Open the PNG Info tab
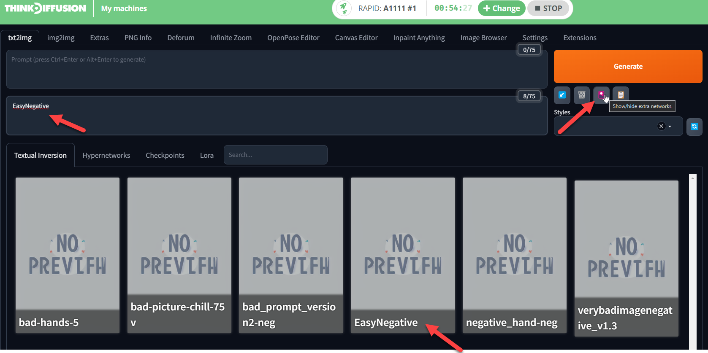 tap(138, 38)
